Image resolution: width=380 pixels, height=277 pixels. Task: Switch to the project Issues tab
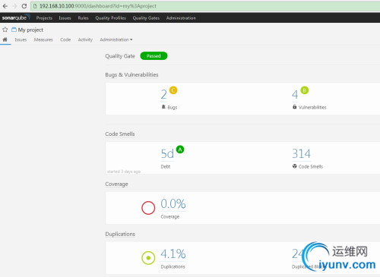(x=21, y=39)
